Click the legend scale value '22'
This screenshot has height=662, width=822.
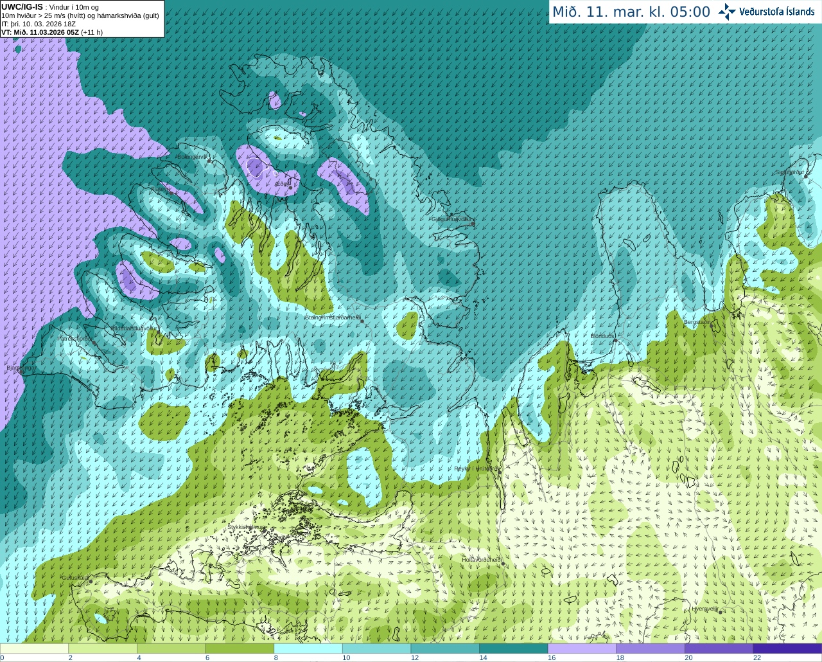point(757,658)
